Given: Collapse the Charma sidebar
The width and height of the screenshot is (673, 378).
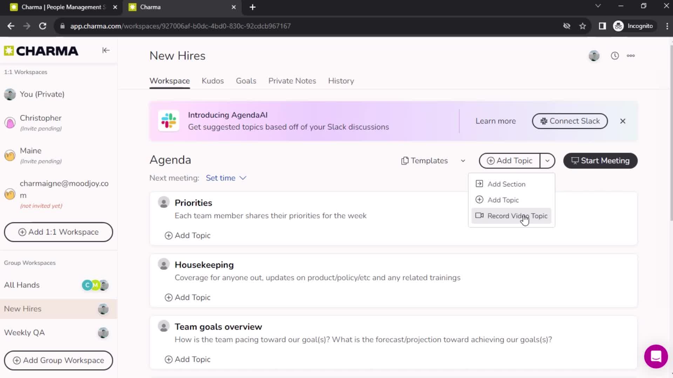Looking at the screenshot, I should [106, 50].
